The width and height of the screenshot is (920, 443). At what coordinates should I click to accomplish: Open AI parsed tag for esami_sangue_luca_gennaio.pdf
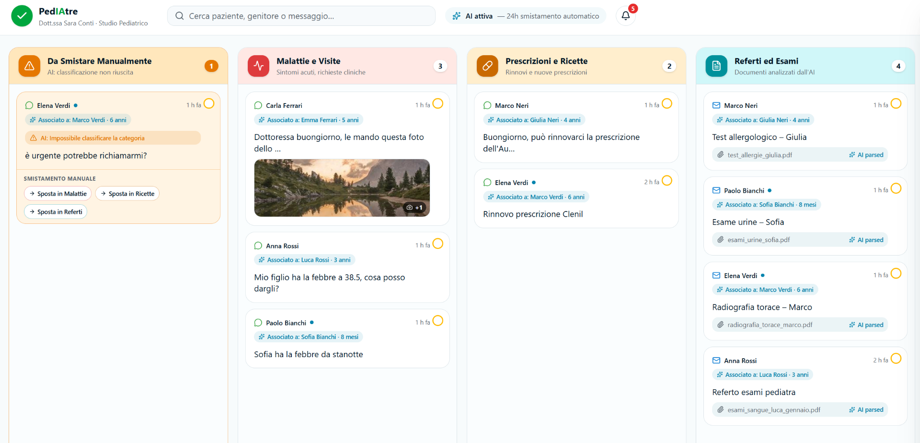coord(866,410)
